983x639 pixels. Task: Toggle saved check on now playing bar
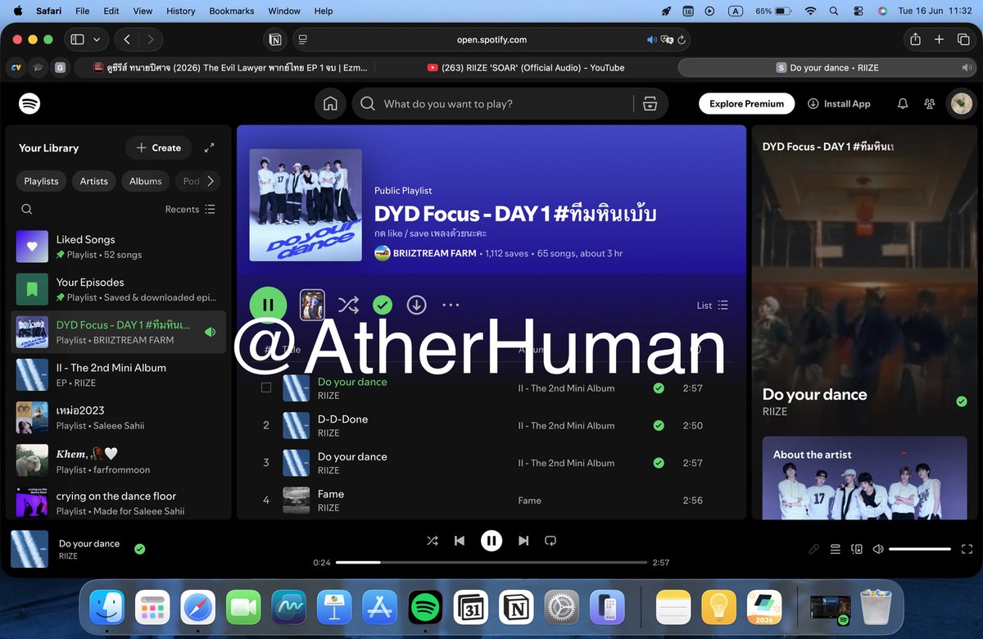pos(139,549)
